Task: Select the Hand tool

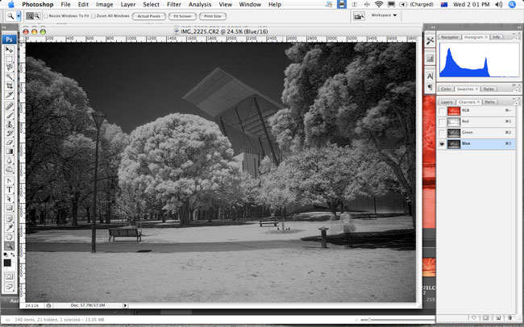Action: [x=10, y=237]
